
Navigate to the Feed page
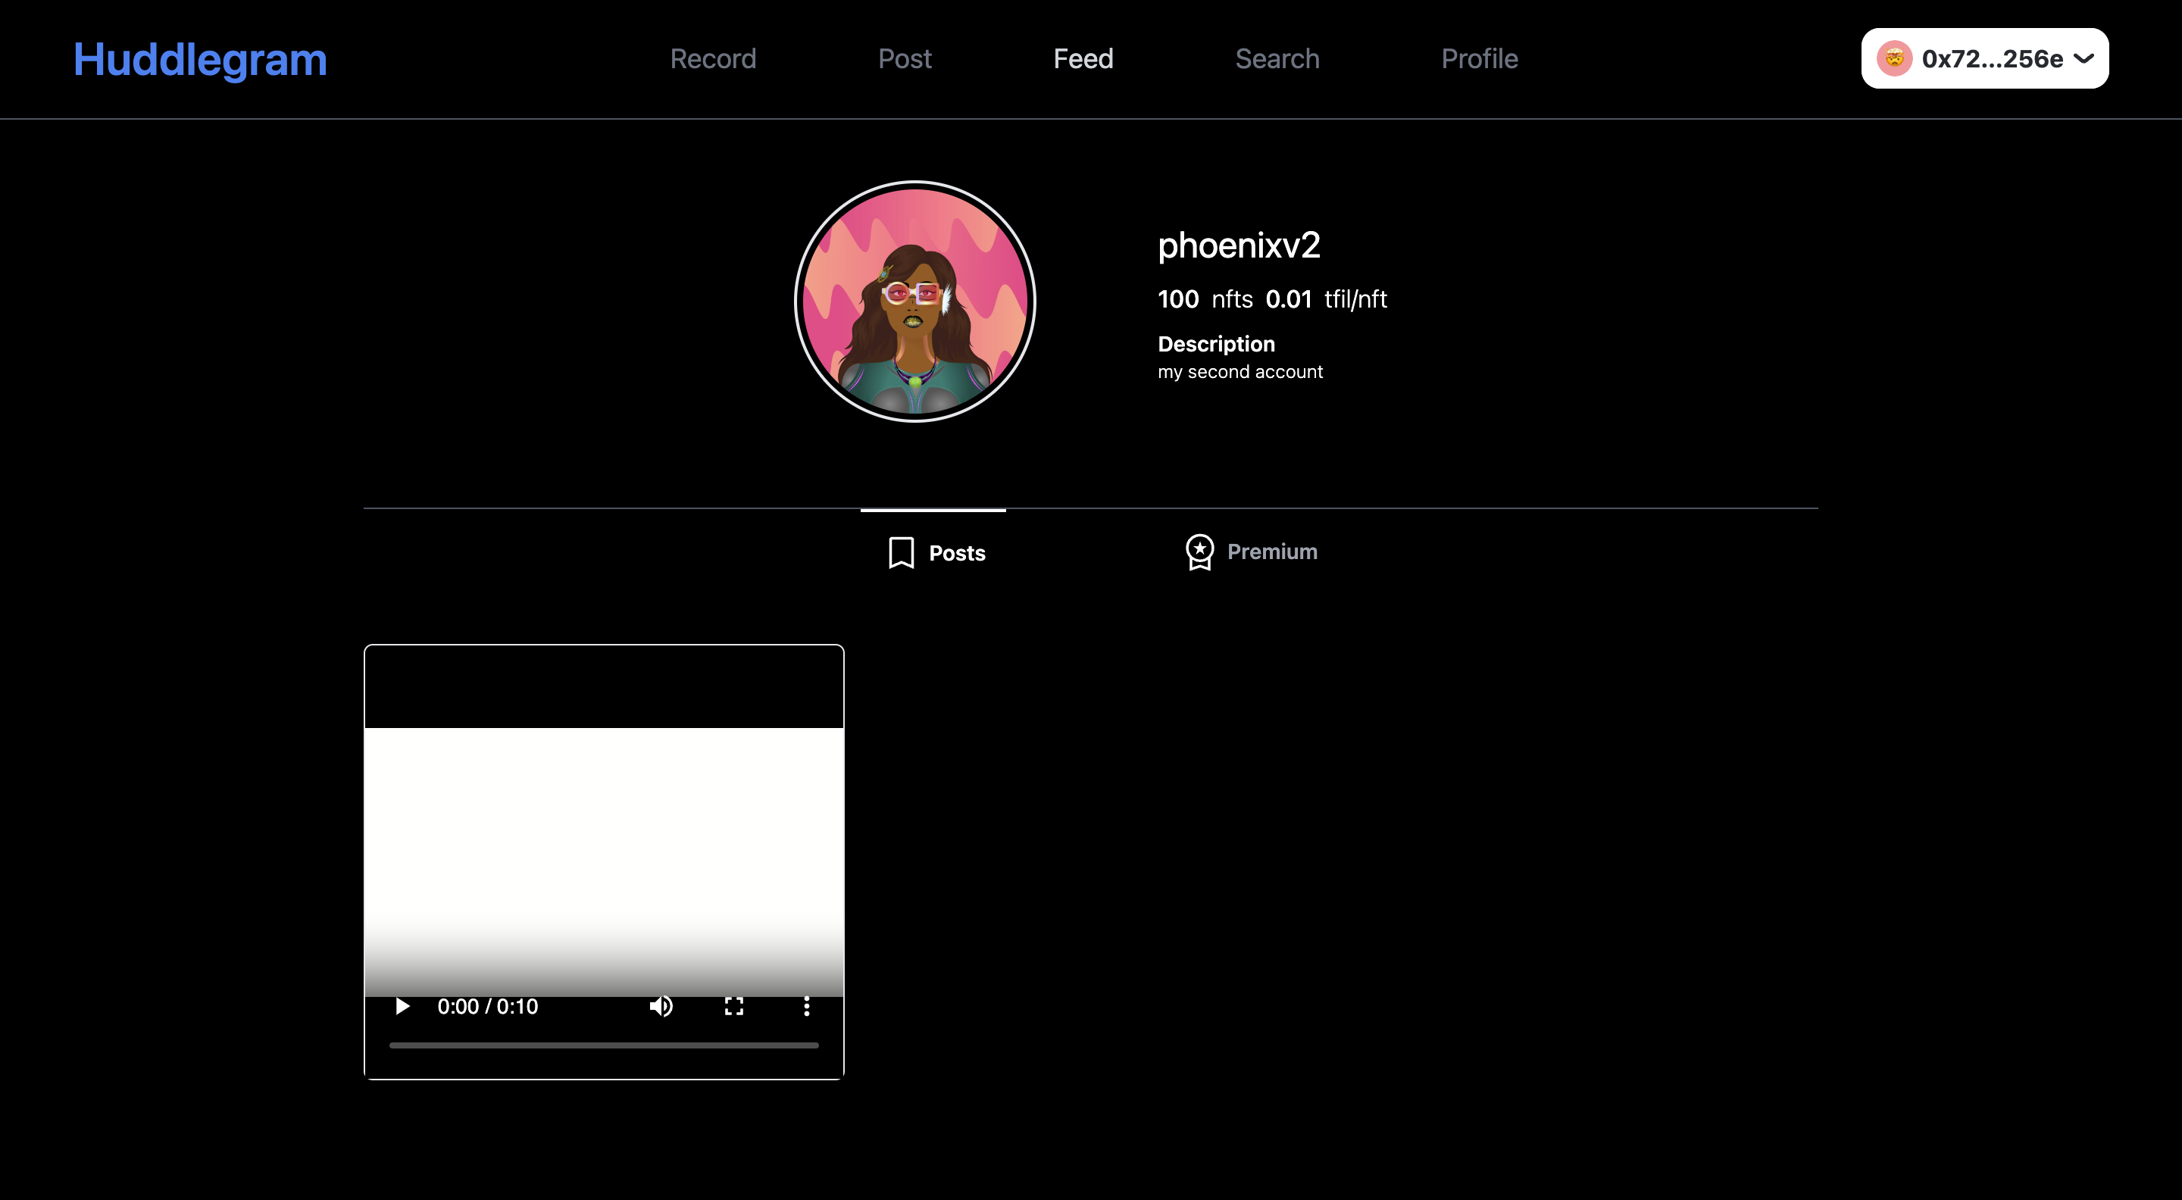[1083, 58]
